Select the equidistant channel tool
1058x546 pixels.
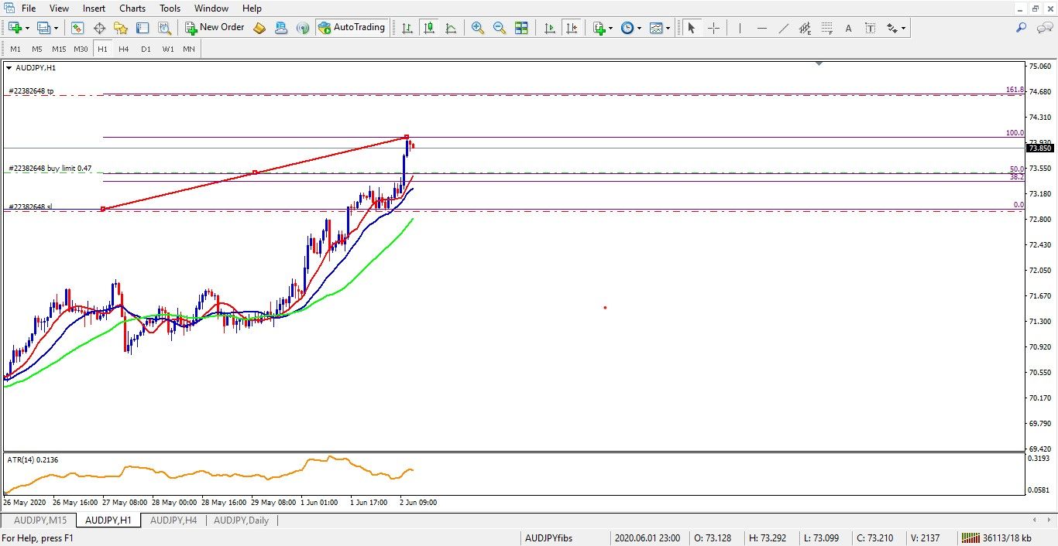click(x=806, y=28)
